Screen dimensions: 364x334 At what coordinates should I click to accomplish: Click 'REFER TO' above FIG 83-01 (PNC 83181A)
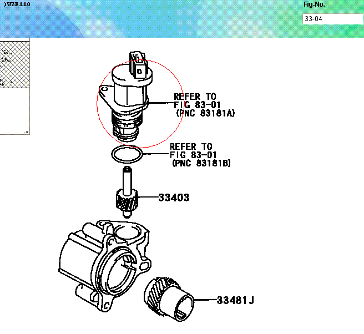(x=195, y=97)
